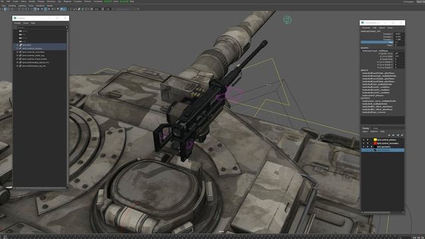Switch to the Display layers tab
The height and width of the screenshot is (239, 425).
coord(366,128)
